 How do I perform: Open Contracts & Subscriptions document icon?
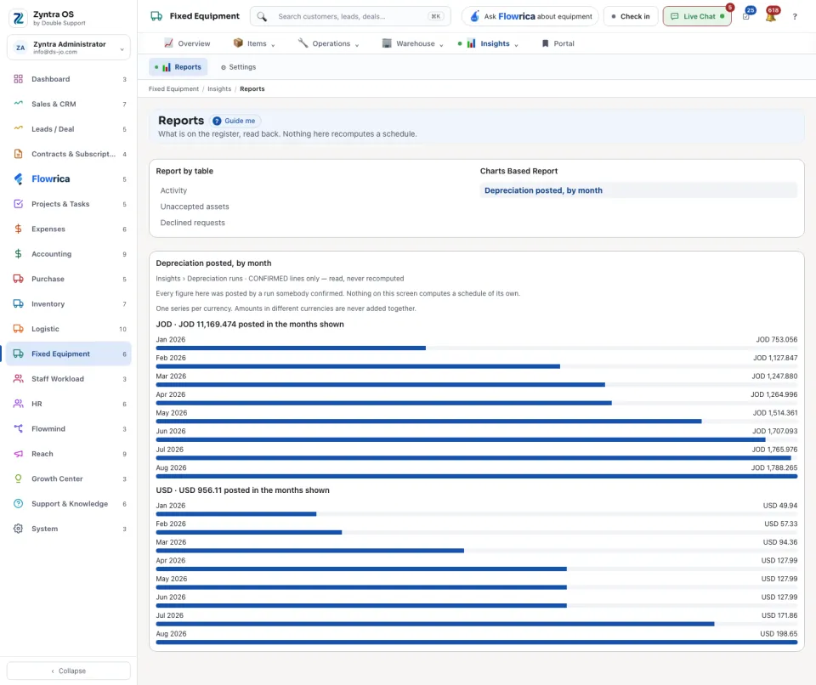[x=18, y=154]
